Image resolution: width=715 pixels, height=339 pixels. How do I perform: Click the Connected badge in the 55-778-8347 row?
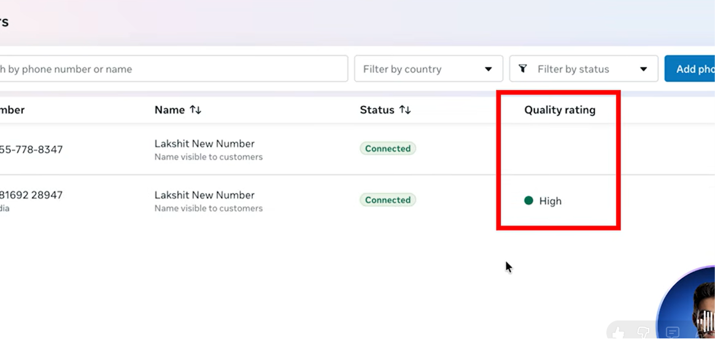[x=388, y=148]
